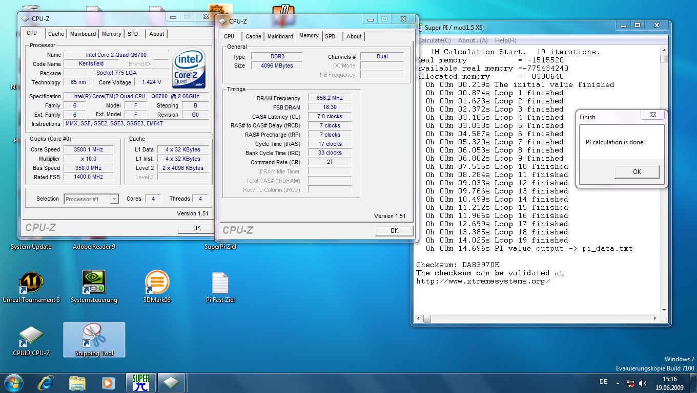Open the Help(H) menu in Super PI
697x393 pixels.
pyautogui.click(x=506, y=40)
